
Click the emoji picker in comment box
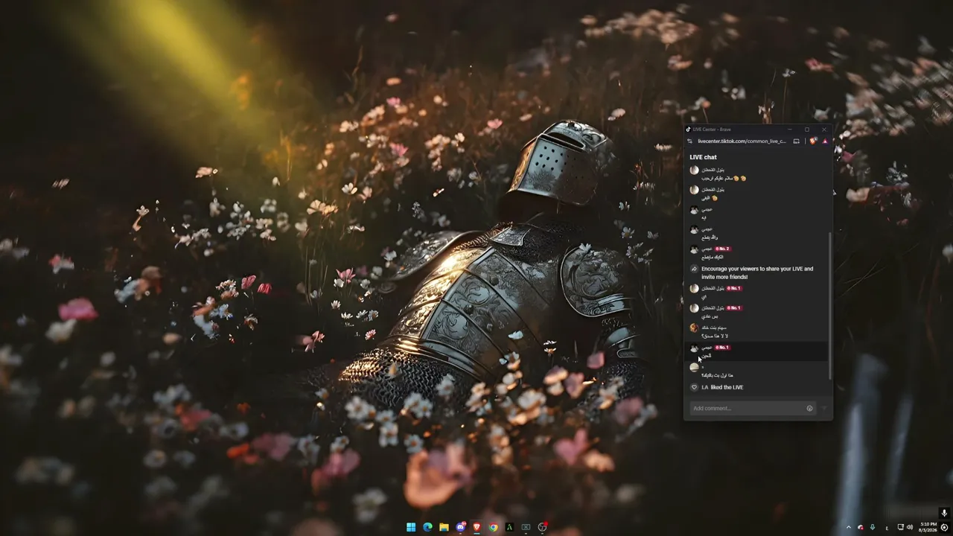click(x=809, y=408)
